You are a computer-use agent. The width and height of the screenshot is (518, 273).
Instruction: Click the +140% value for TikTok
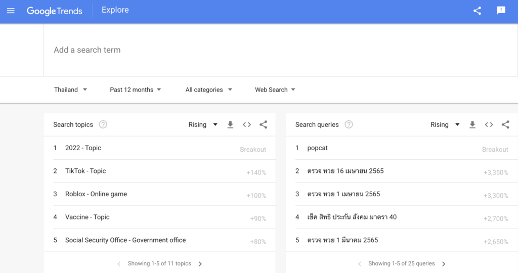click(x=256, y=172)
